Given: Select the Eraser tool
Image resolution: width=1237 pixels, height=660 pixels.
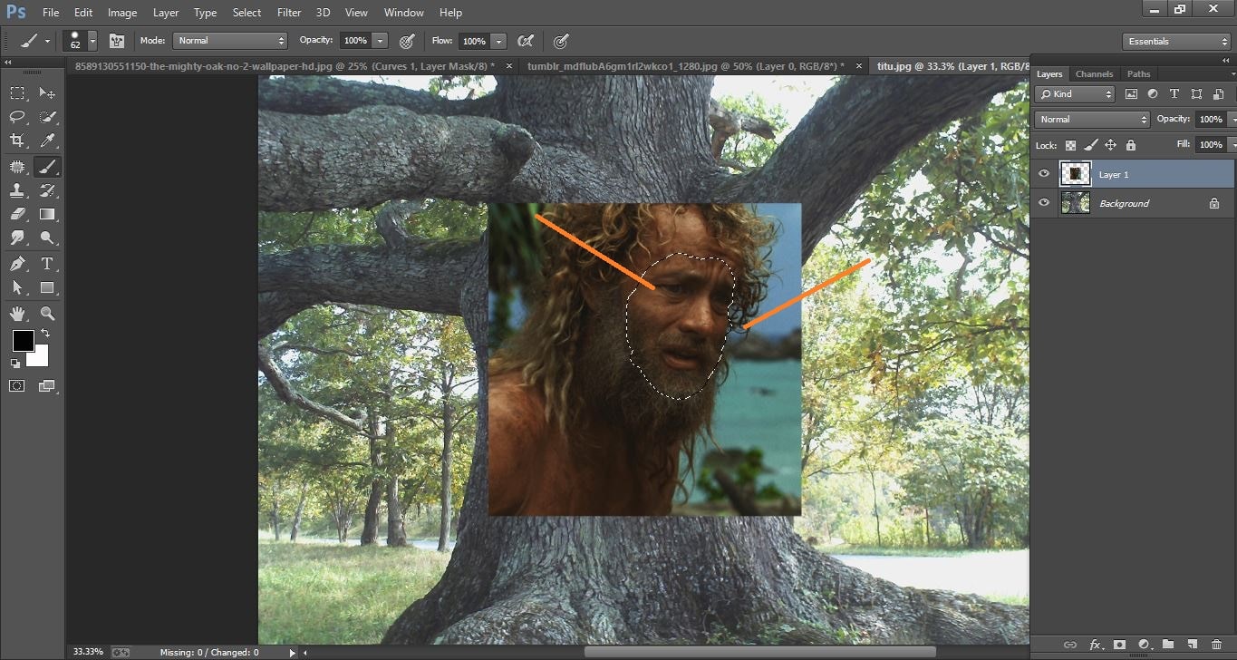Looking at the screenshot, I should tap(16, 214).
